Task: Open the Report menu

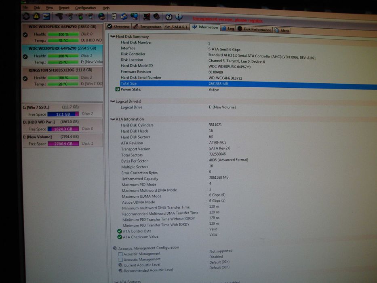Action: [x=64, y=8]
